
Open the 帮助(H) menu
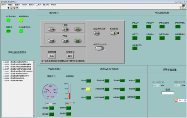tap(54, 5)
